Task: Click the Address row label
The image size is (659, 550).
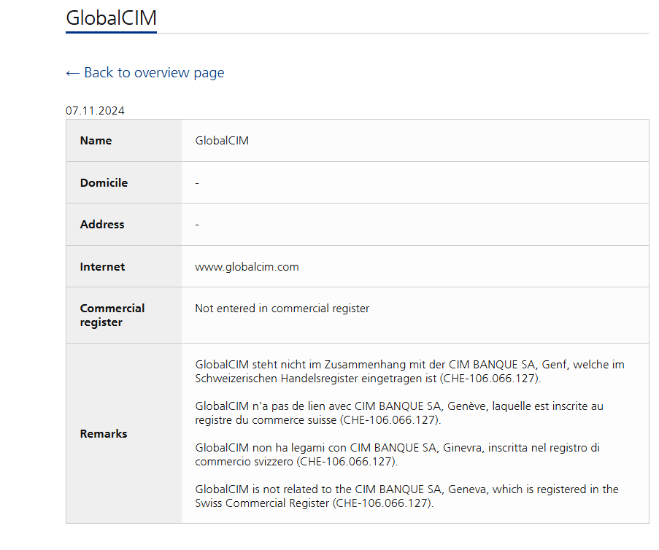Action: point(102,225)
